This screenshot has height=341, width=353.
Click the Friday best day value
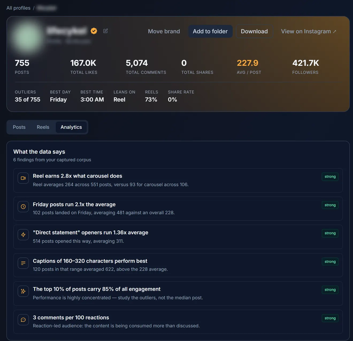point(58,99)
